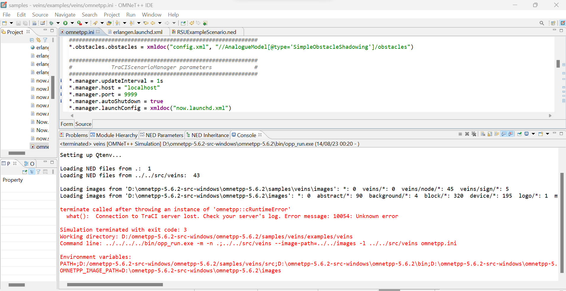Clear the Console output
566x291 pixels.
click(x=483, y=134)
